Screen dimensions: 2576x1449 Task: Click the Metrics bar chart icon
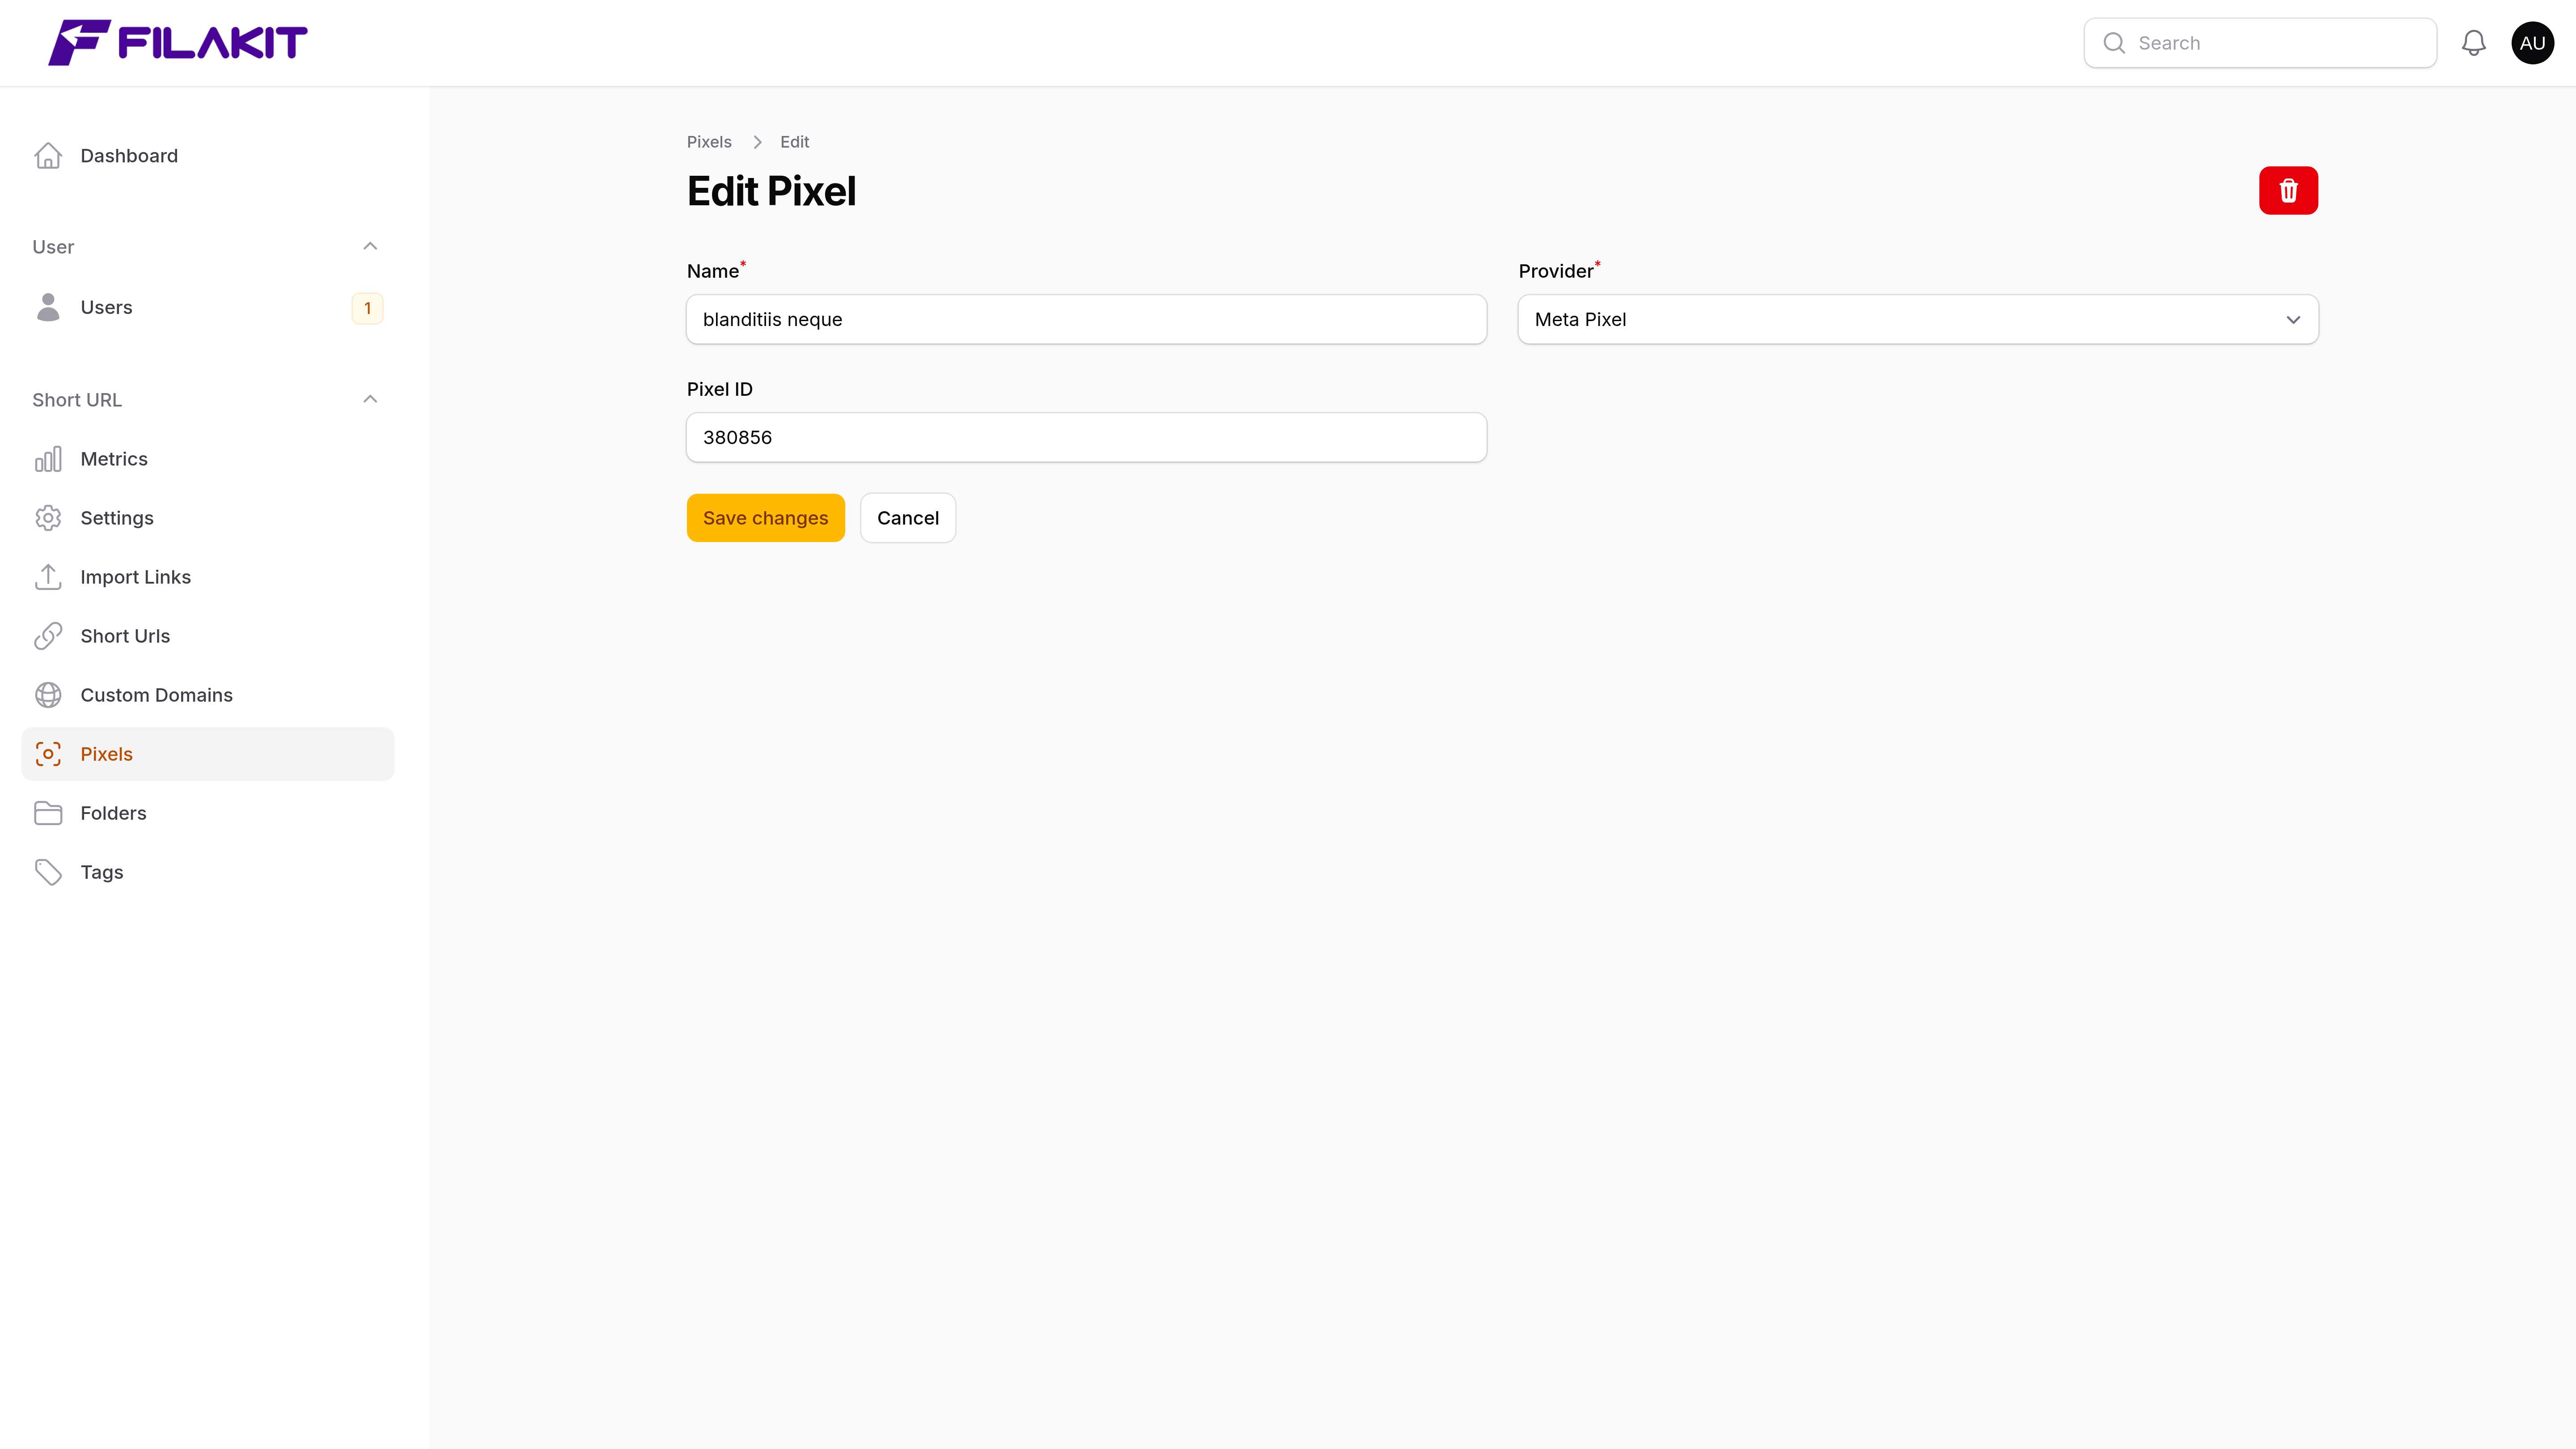(x=48, y=459)
